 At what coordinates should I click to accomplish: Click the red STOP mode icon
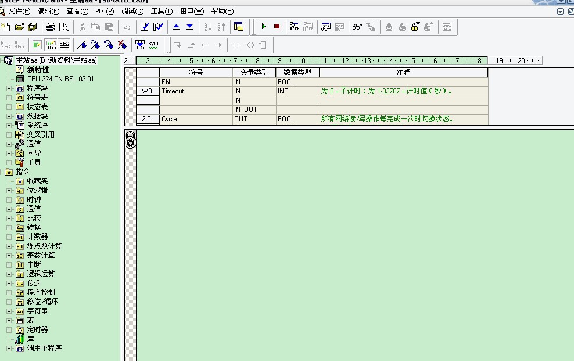pos(277,27)
